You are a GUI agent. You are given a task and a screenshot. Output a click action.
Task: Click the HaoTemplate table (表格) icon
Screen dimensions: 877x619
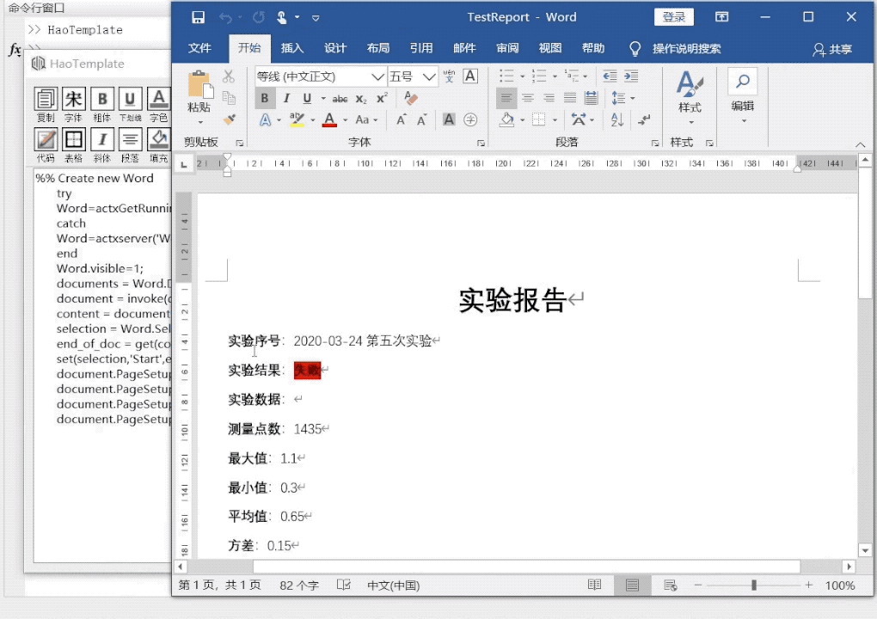pyautogui.click(x=73, y=140)
